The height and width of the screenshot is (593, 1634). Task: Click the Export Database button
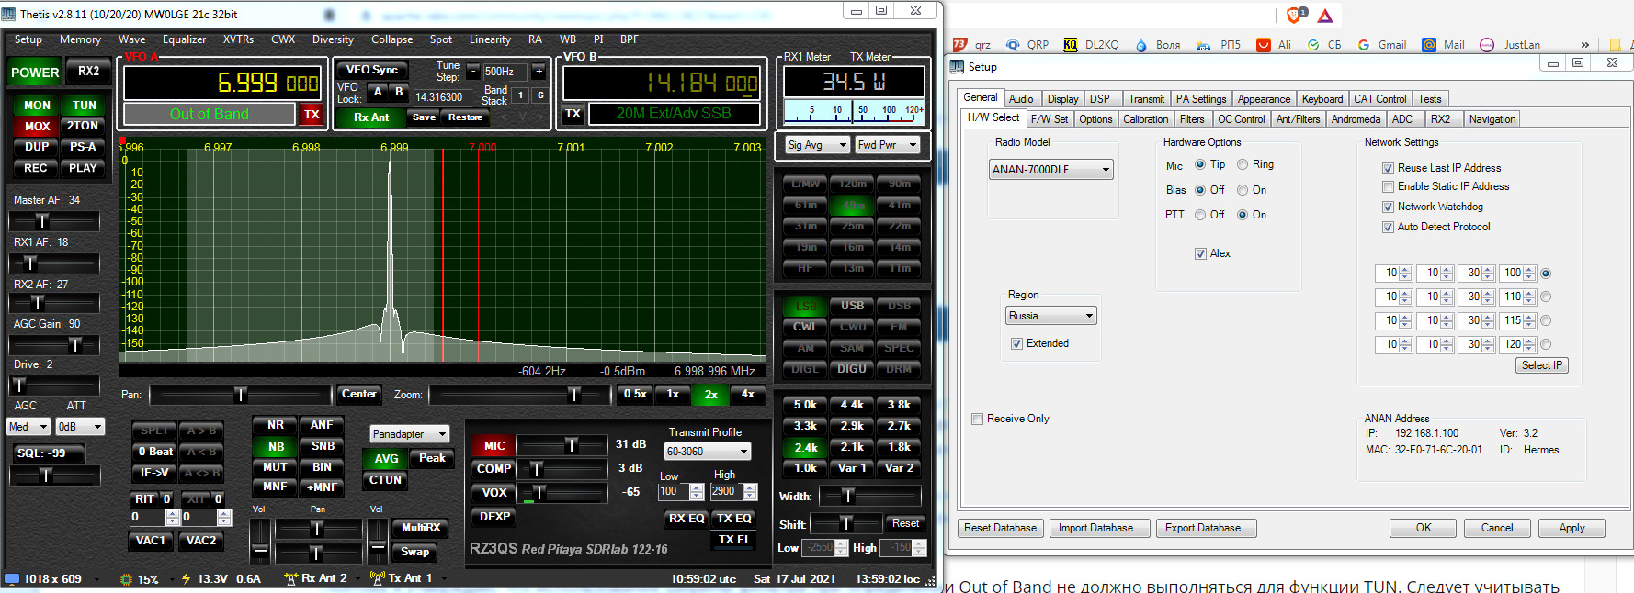[1207, 528]
